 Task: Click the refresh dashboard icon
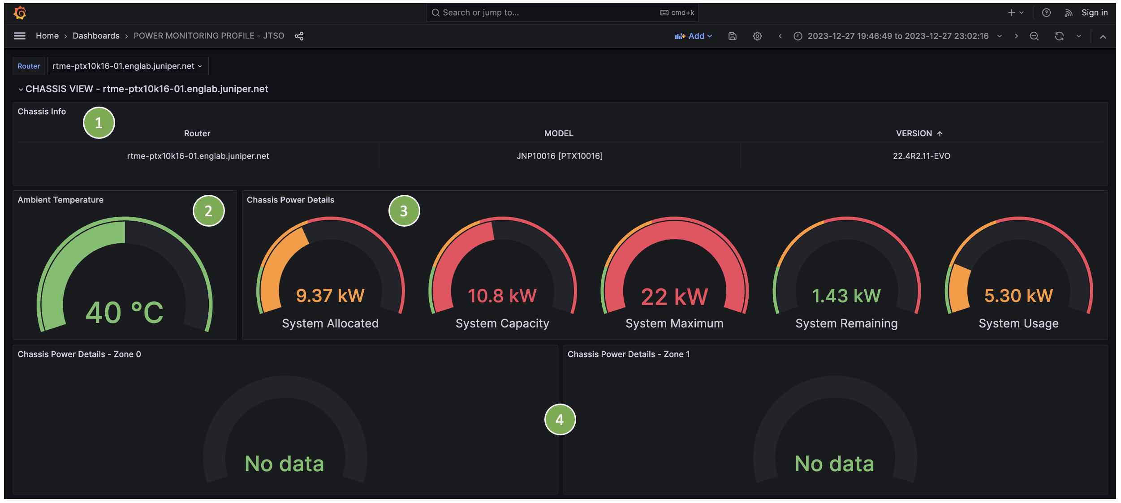(1059, 36)
